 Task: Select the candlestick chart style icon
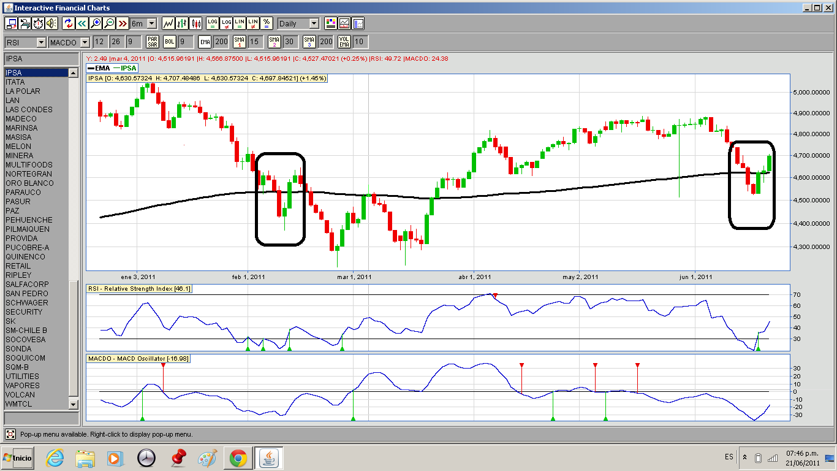(x=196, y=23)
